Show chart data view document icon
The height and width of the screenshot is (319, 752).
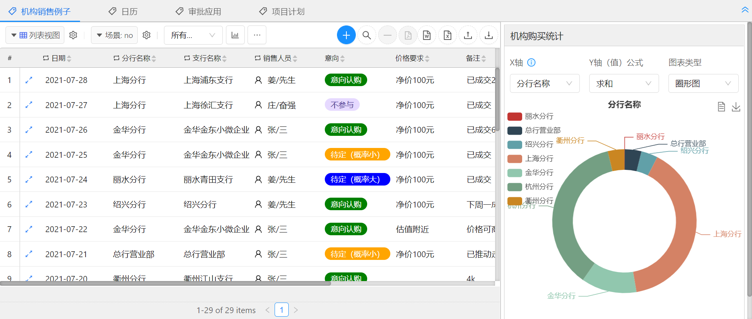click(x=721, y=107)
